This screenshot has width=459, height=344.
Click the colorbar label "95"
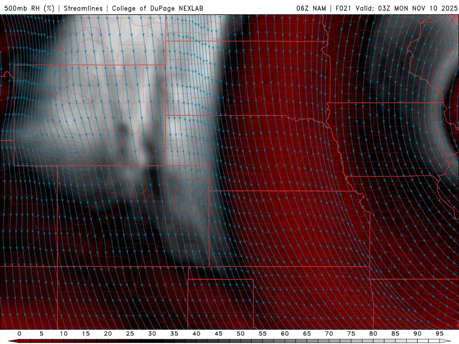[x=439, y=334]
